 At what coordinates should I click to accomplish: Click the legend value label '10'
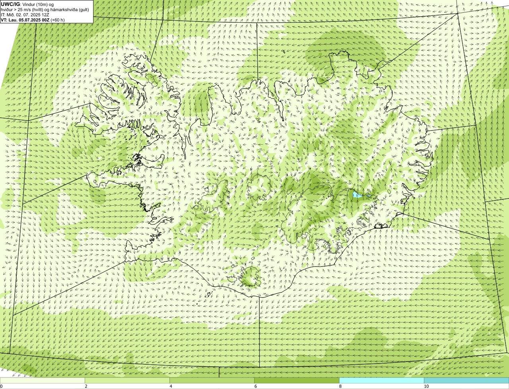click(426, 386)
